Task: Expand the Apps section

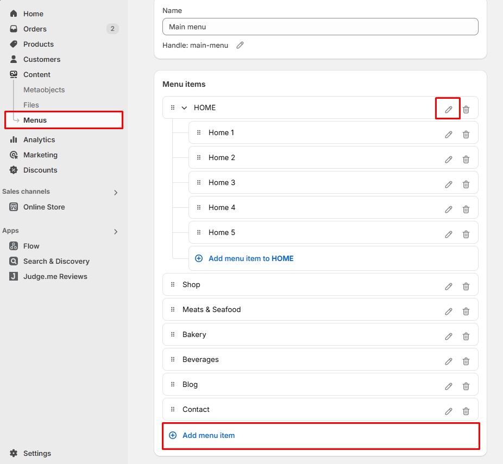Action: tap(116, 231)
